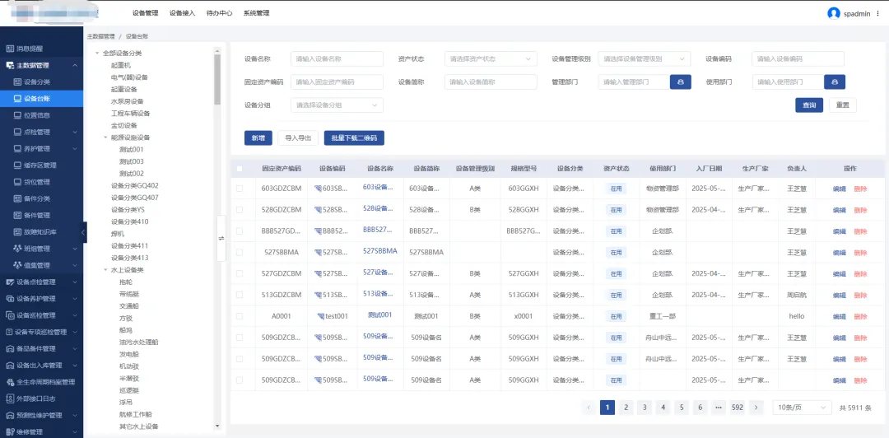
Task: Expand the 点检管理 sidebar chevron
Action: tap(76, 133)
